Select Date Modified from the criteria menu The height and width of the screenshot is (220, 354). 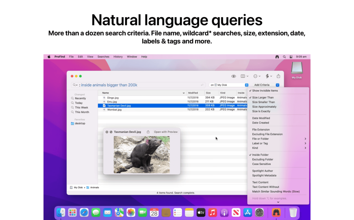point(261,118)
